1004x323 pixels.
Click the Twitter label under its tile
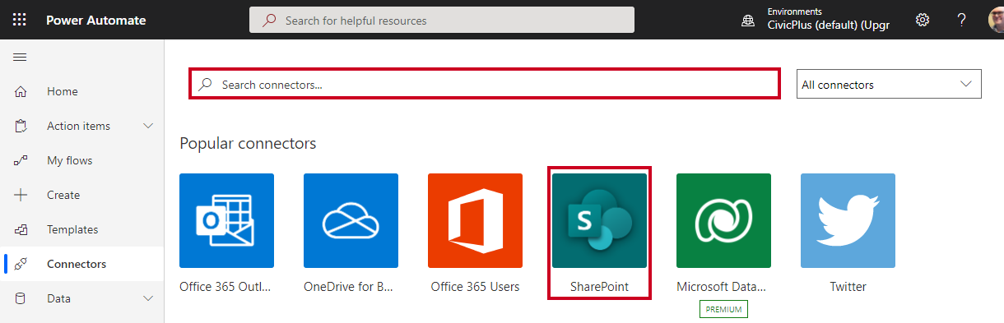pyautogui.click(x=848, y=287)
